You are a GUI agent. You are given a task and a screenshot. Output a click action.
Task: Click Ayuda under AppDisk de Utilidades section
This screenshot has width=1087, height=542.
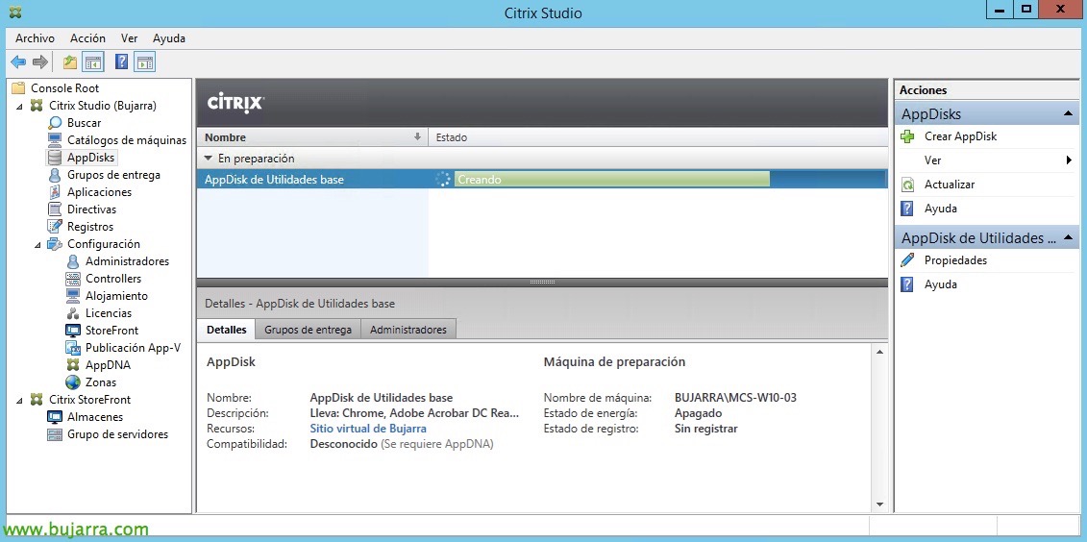(x=941, y=284)
